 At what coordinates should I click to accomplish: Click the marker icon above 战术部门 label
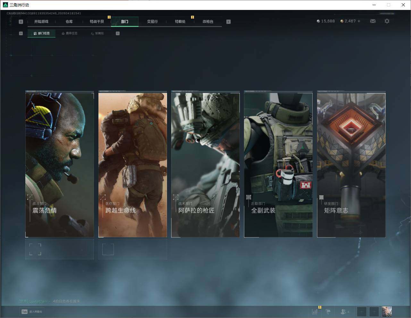(x=176, y=197)
